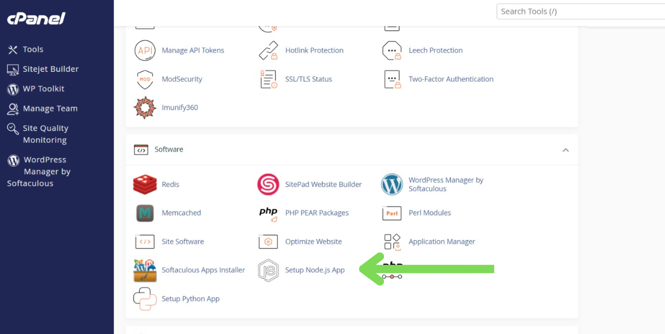Click the Setup Python App icon
The width and height of the screenshot is (665, 334).
[145, 299]
